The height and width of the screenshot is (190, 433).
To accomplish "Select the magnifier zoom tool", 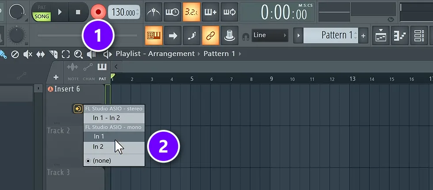I will [x=79, y=54].
